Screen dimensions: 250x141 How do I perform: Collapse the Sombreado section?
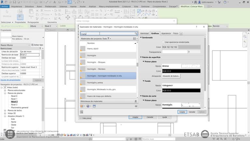141,38
